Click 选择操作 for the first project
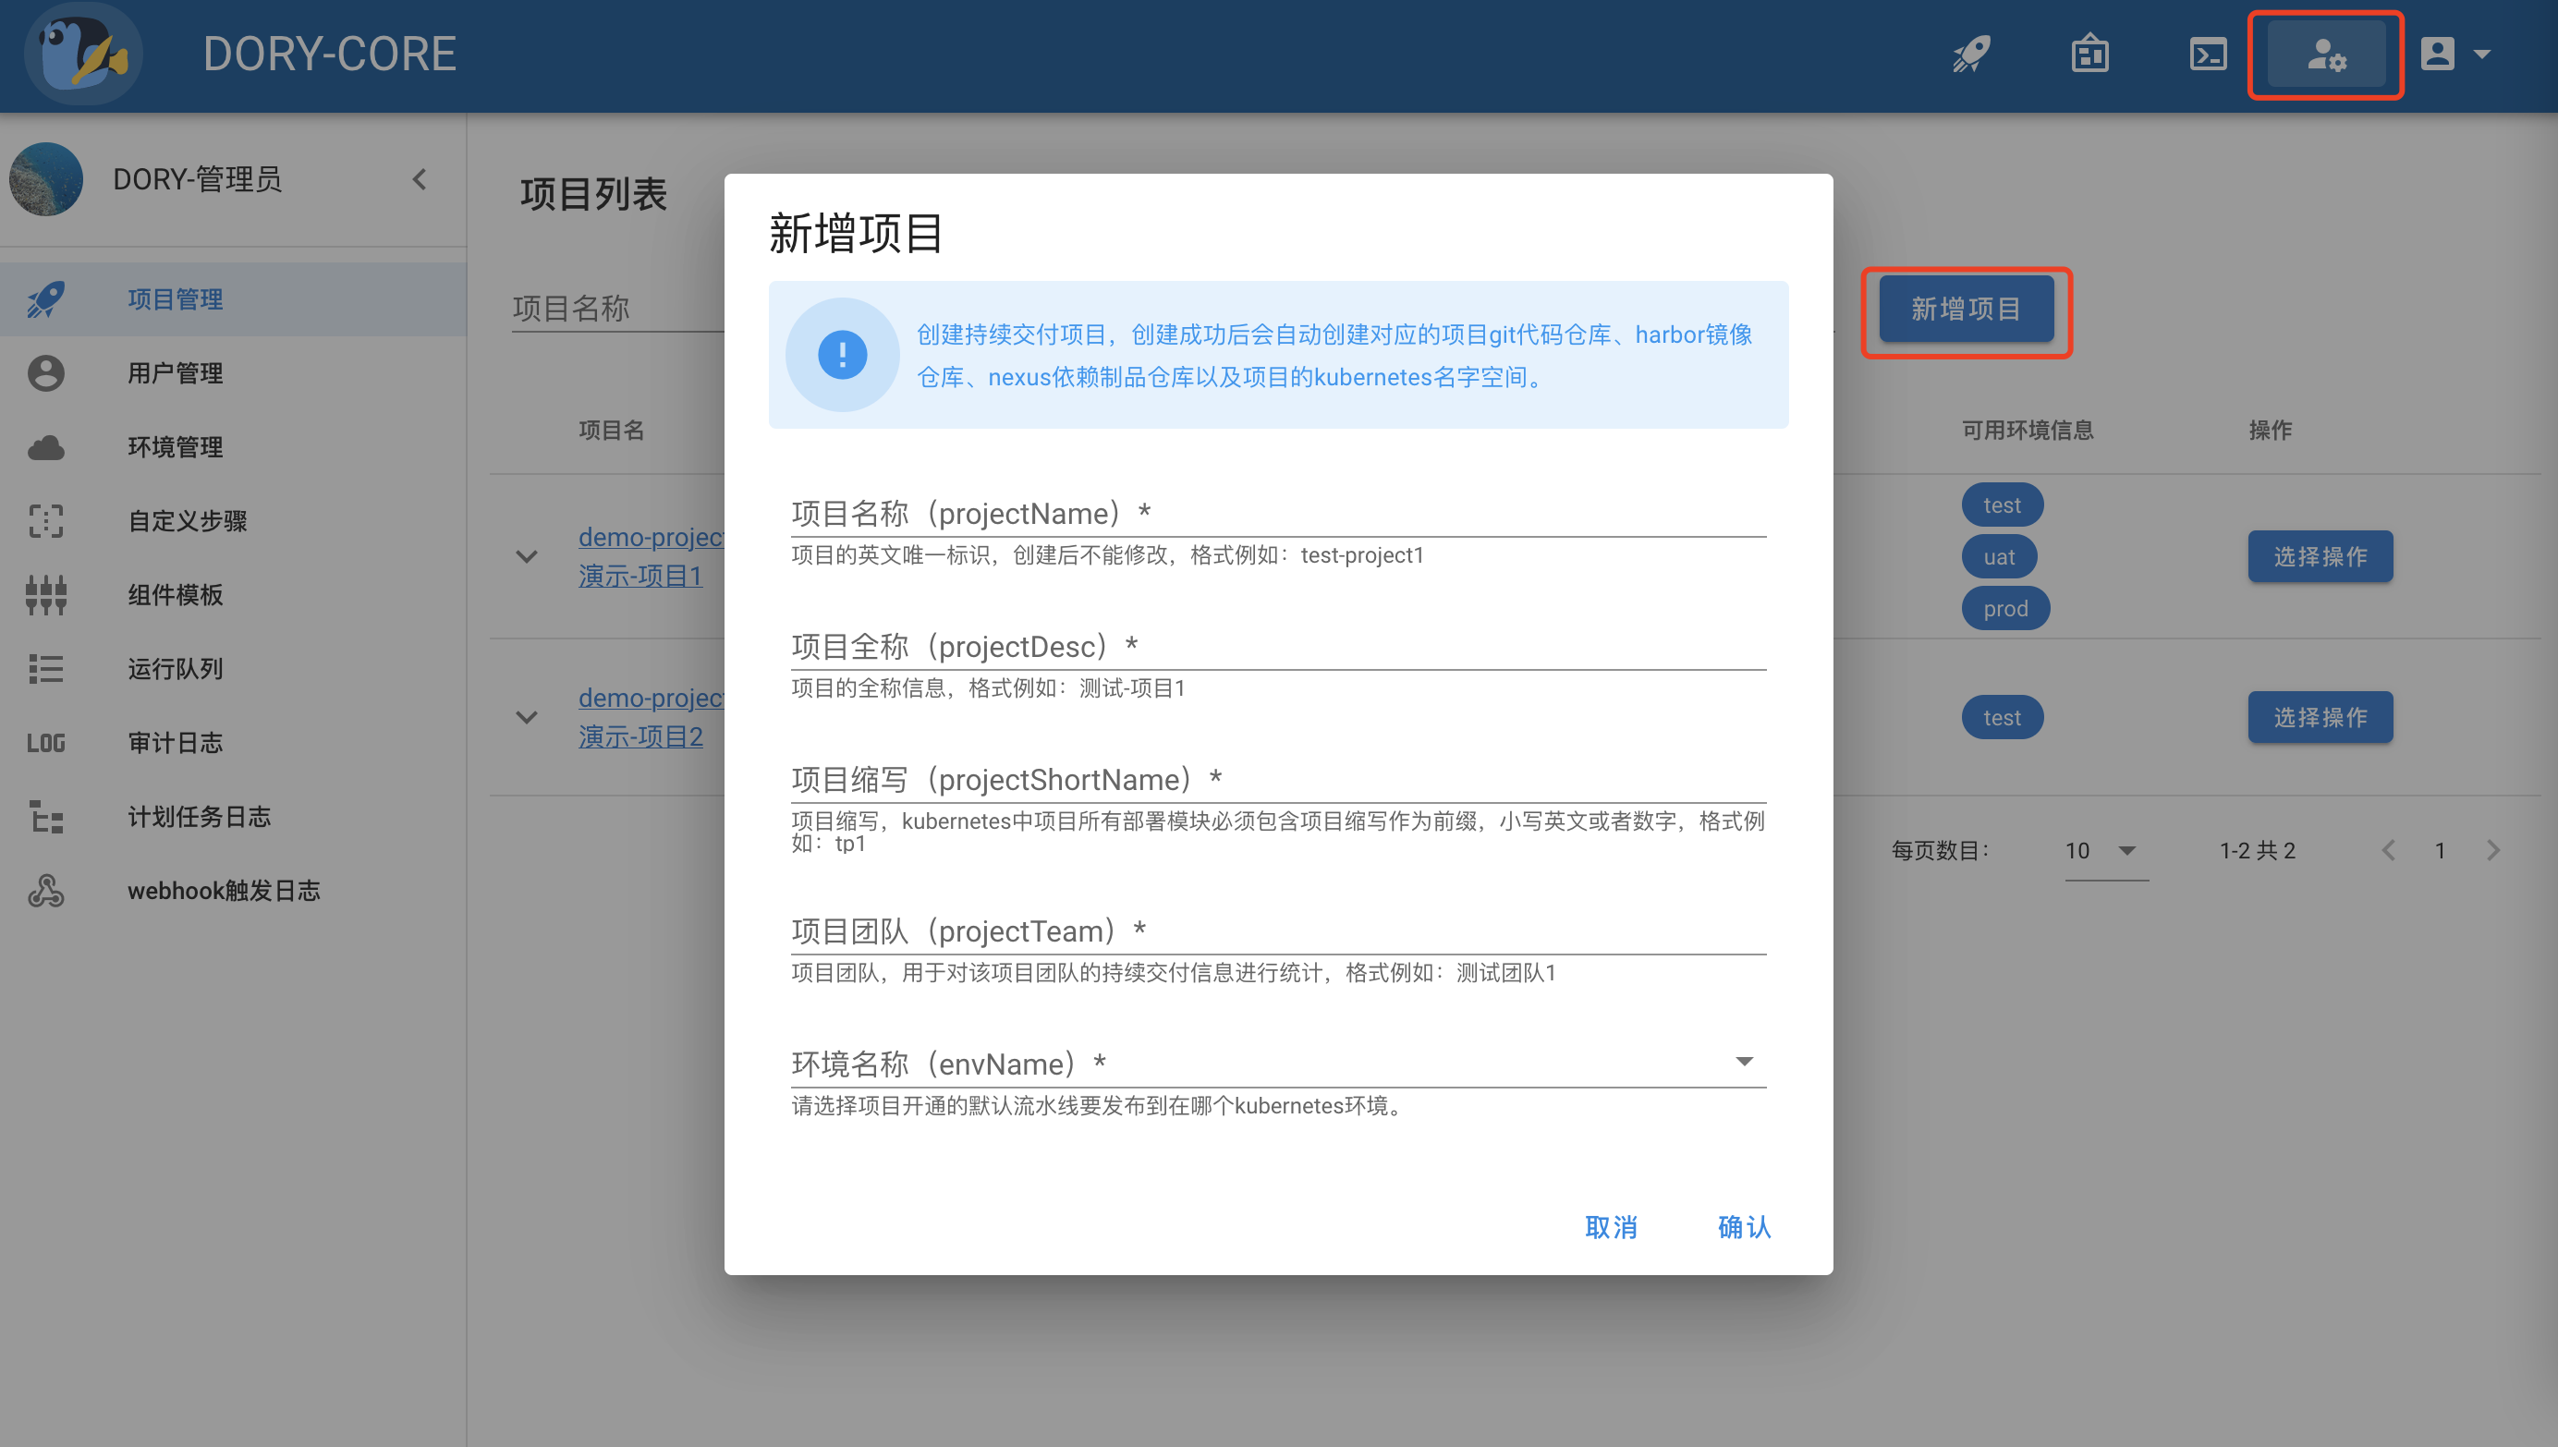The height and width of the screenshot is (1447, 2558). click(x=2320, y=556)
